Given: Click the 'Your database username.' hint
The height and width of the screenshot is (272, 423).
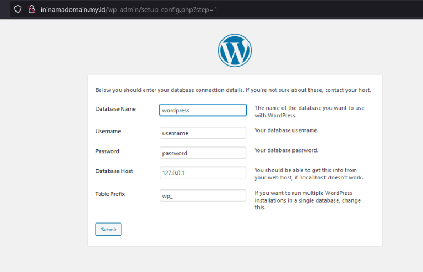Looking at the screenshot, I should (286, 130).
